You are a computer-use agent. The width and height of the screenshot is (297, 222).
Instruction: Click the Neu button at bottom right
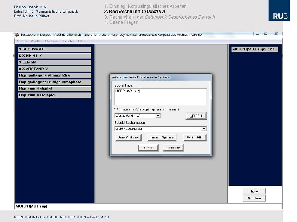coord(254,191)
